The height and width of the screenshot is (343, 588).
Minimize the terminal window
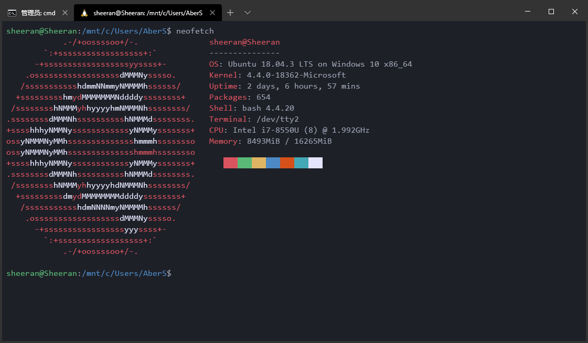point(527,12)
